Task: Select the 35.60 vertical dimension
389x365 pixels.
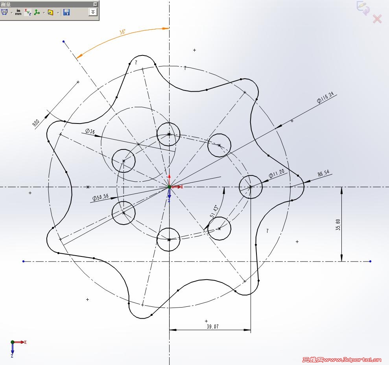Action: (x=338, y=225)
